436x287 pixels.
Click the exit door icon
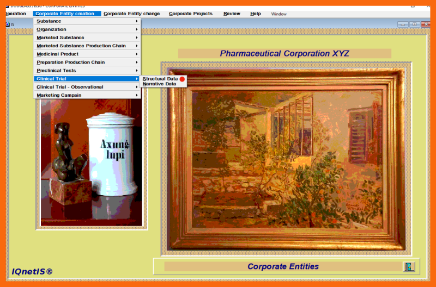409,266
